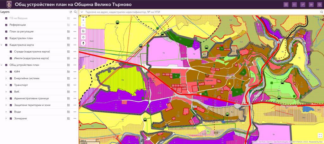Hide the Транспорт layer
The image size is (324, 144).
[11, 85]
